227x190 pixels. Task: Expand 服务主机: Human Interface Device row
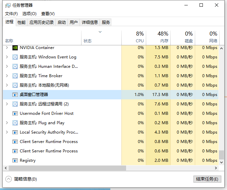7,66
